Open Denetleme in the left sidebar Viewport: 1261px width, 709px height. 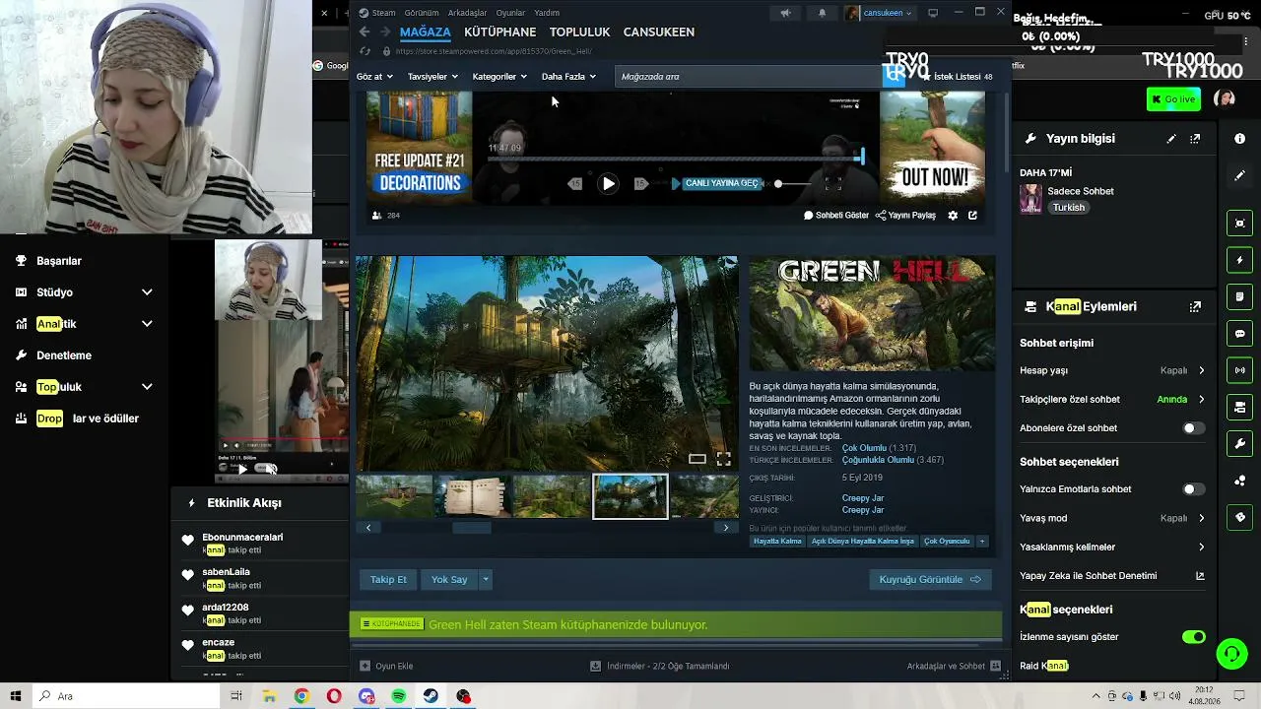tap(64, 355)
